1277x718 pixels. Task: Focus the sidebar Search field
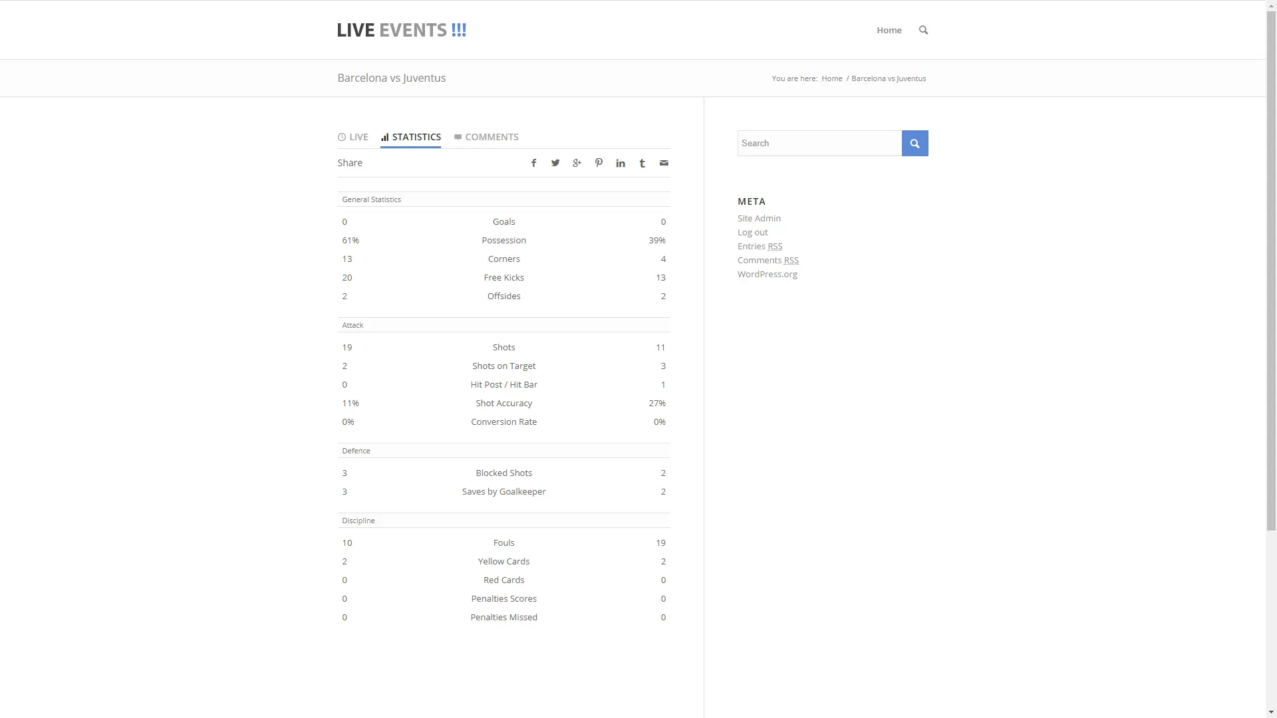pos(819,143)
